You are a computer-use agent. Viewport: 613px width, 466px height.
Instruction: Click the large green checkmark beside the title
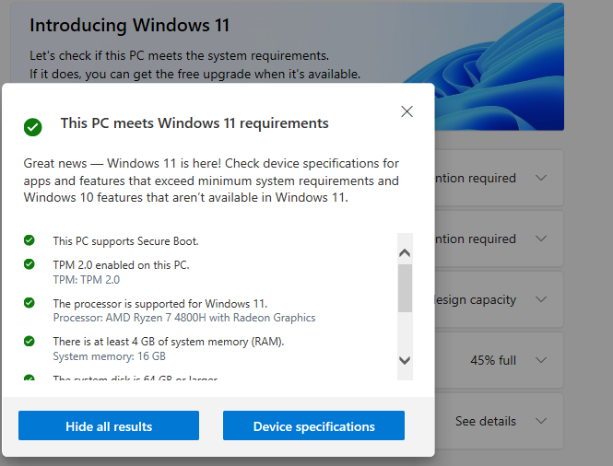pyautogui.click(x=33, y=127)
